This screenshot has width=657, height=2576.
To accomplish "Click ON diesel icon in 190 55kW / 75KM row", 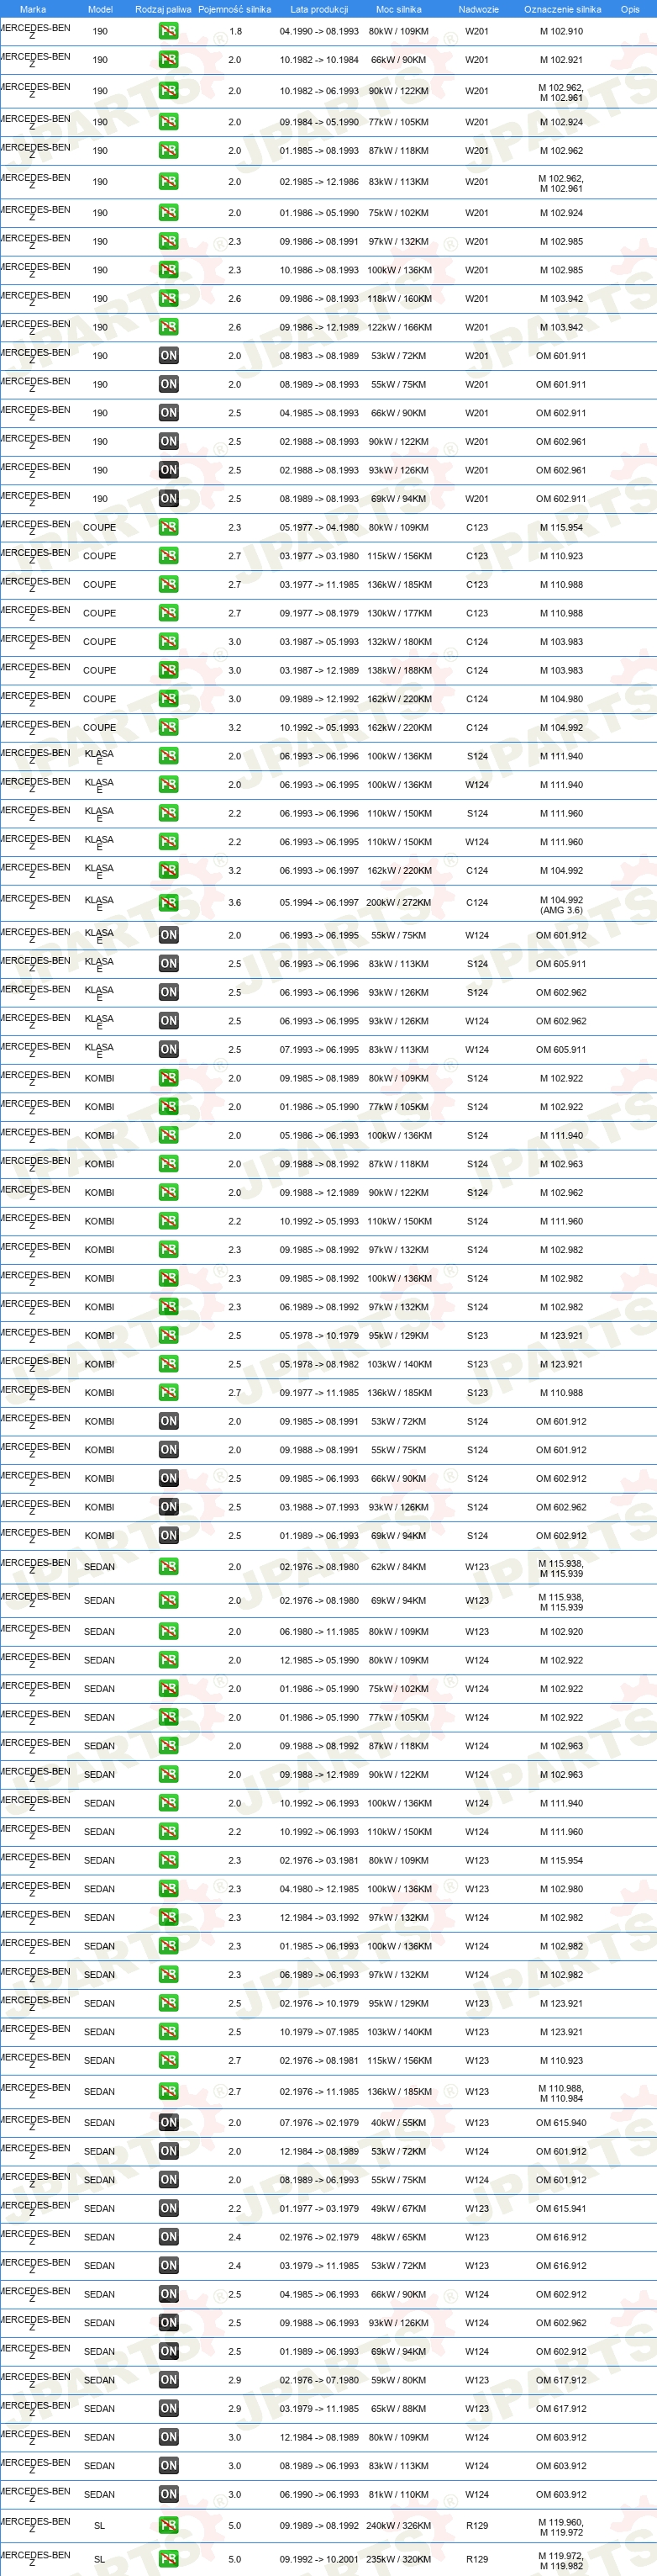I will tap(169, 384).
